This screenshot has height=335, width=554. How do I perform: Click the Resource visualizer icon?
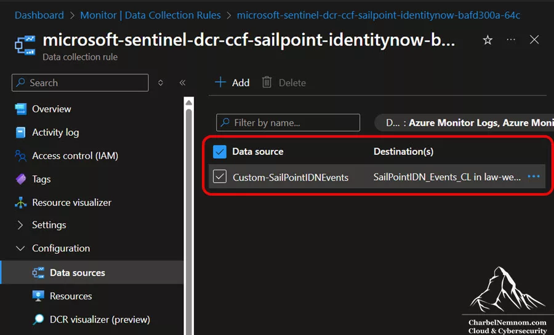[x=21, y=203]
